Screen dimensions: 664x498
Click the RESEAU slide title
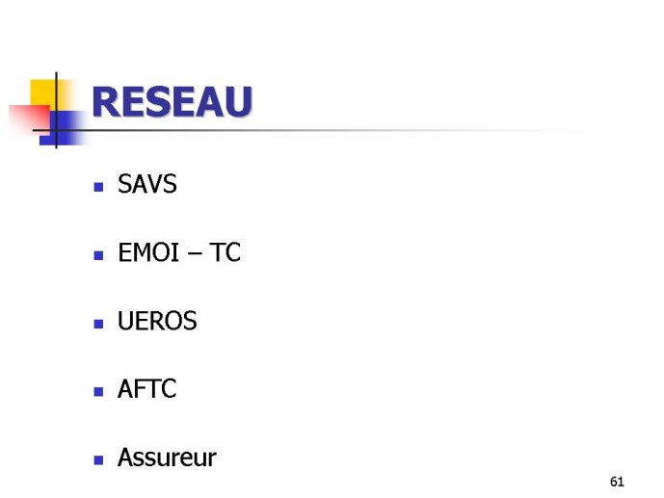172,101
